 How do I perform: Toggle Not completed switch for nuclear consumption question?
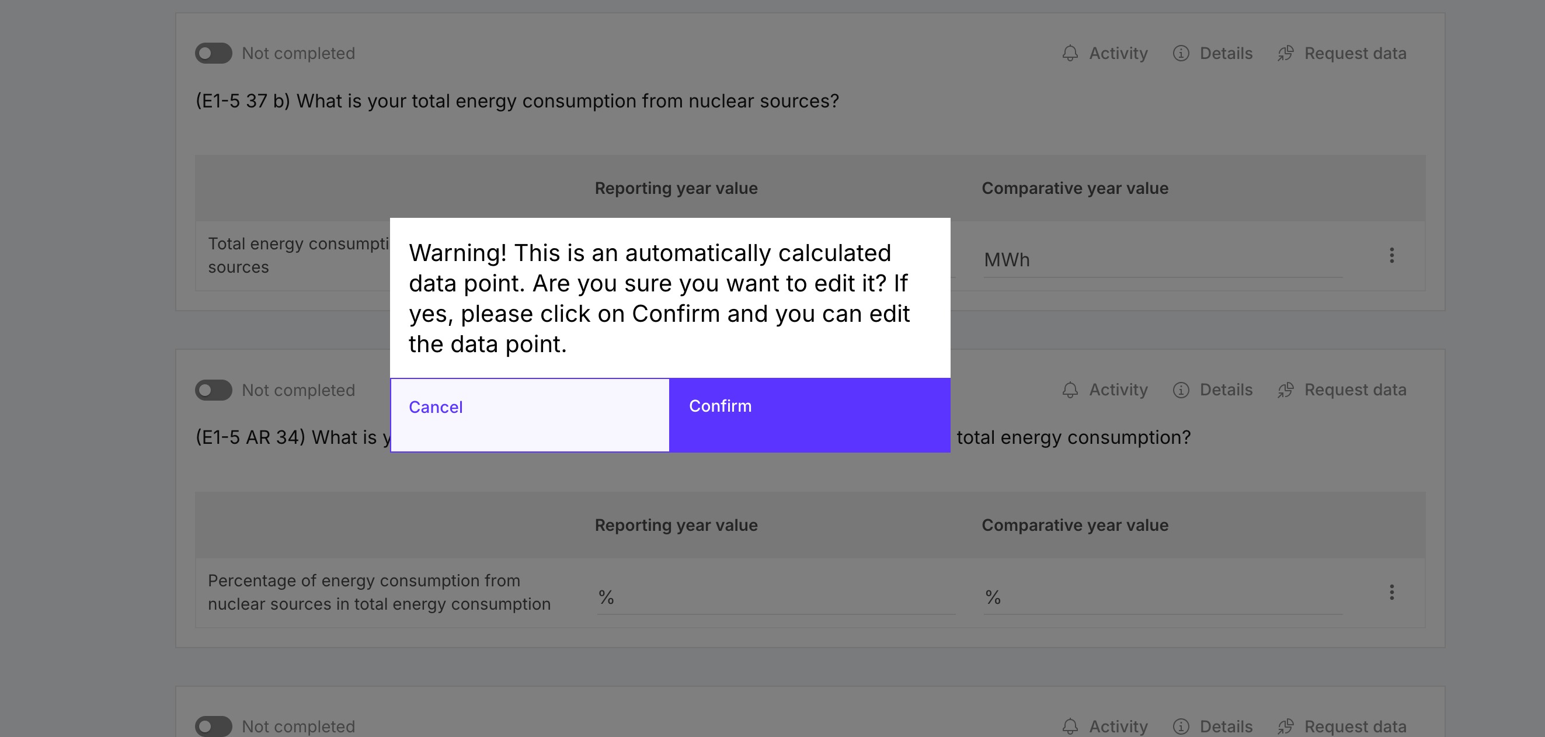tap(214, 53)
